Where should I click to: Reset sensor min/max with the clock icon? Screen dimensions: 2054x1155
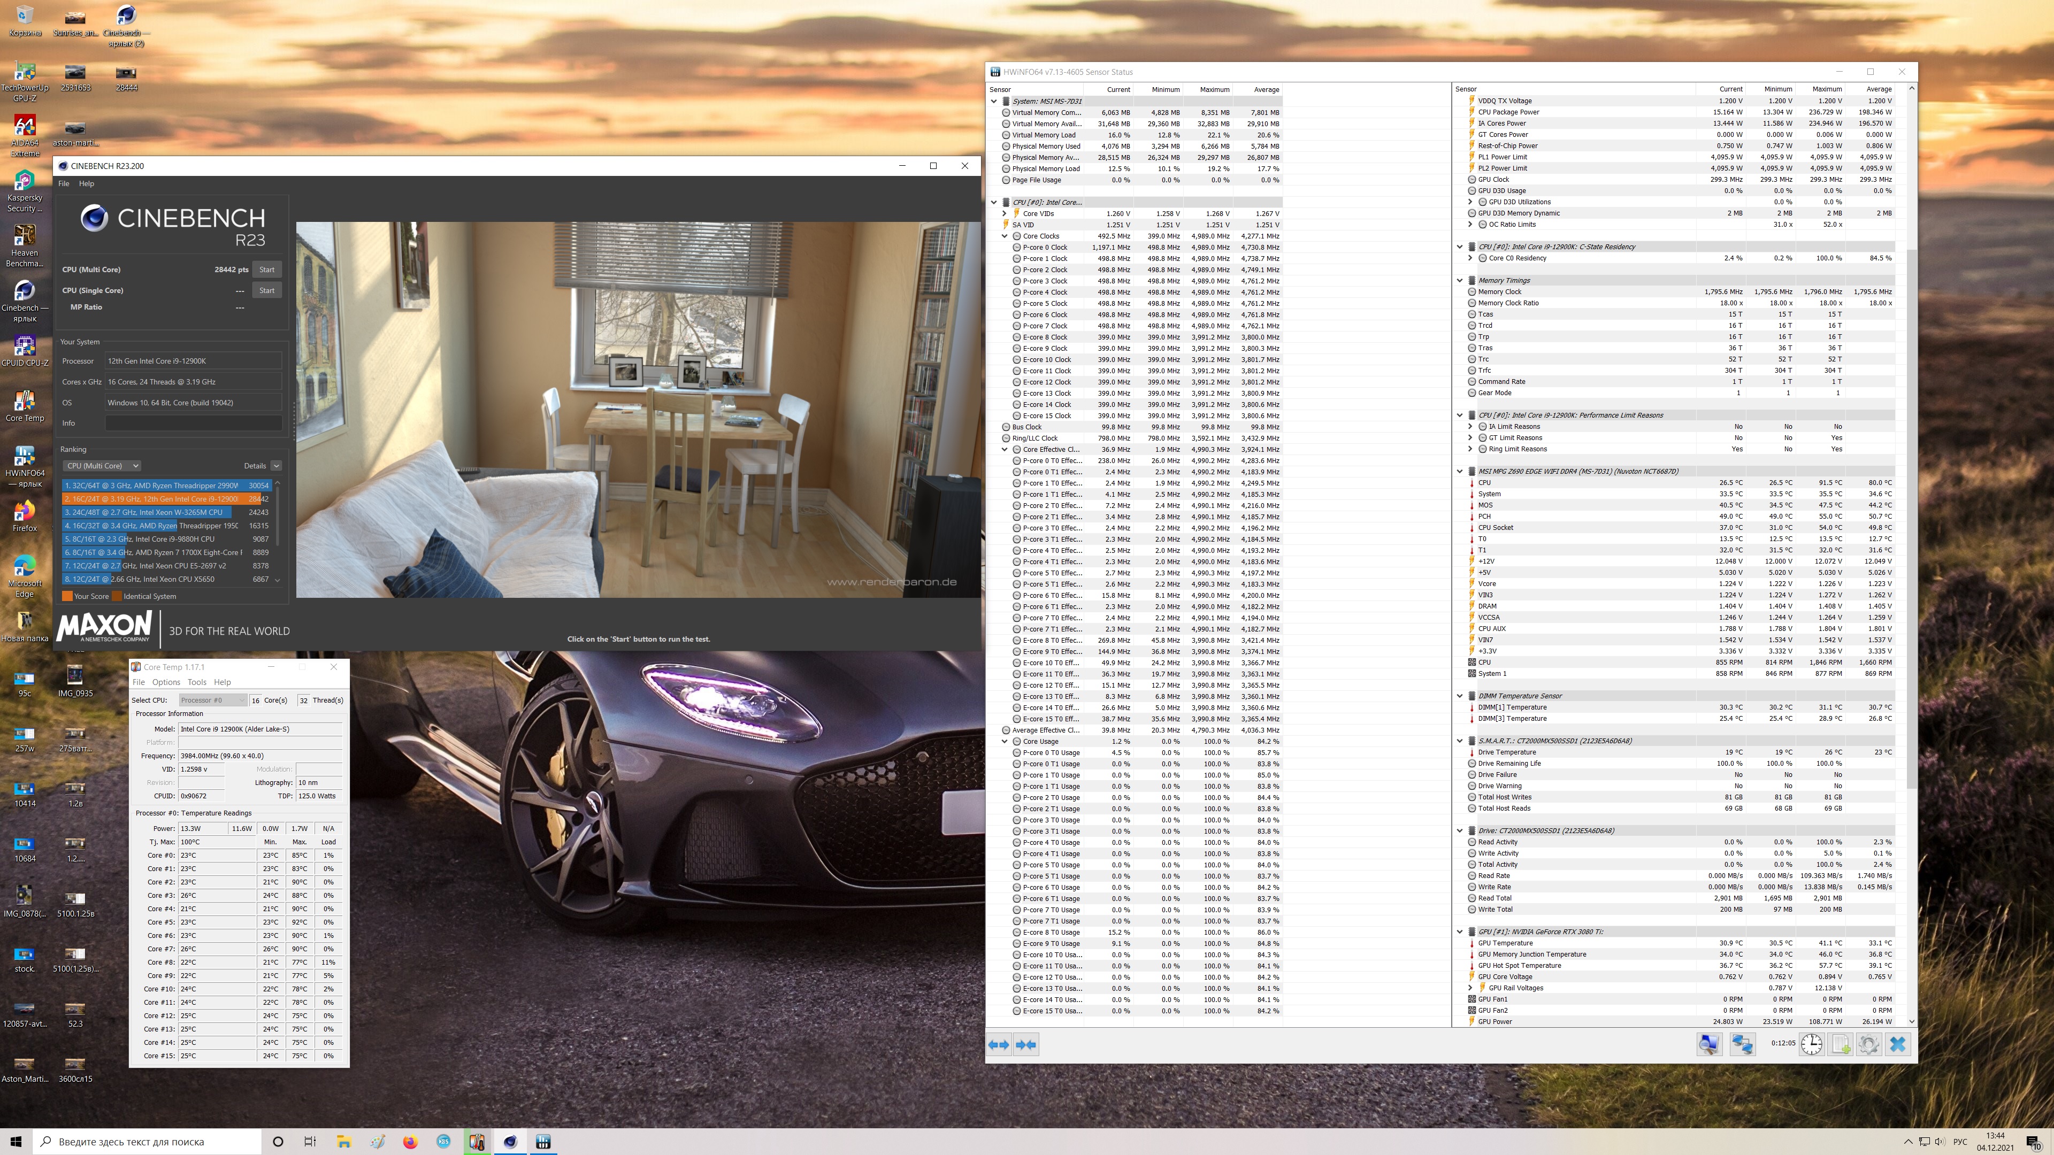tap(1812, 1044)
